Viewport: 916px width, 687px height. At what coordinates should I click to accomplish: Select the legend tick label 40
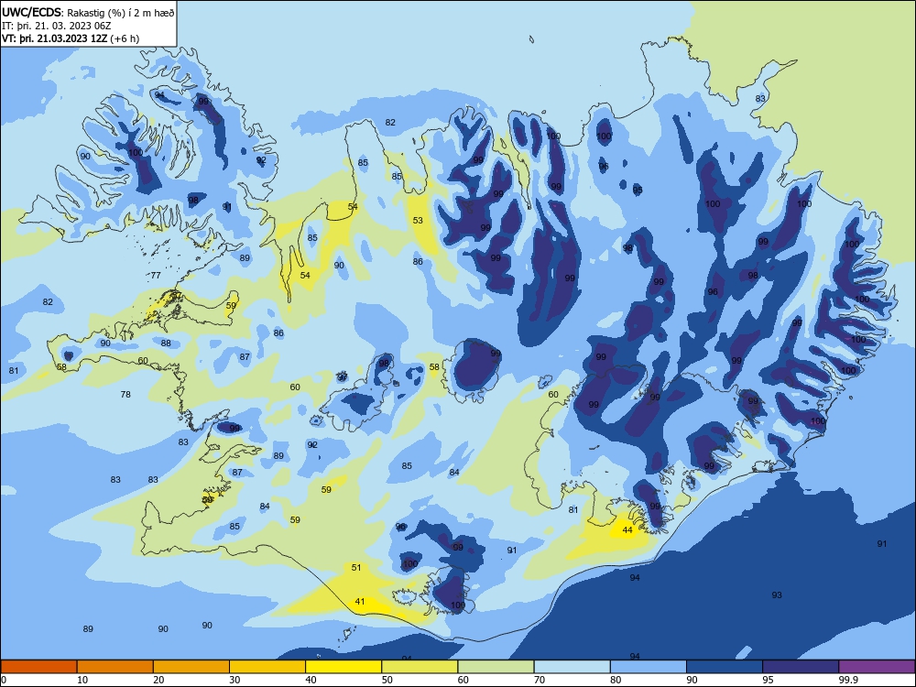311,680
